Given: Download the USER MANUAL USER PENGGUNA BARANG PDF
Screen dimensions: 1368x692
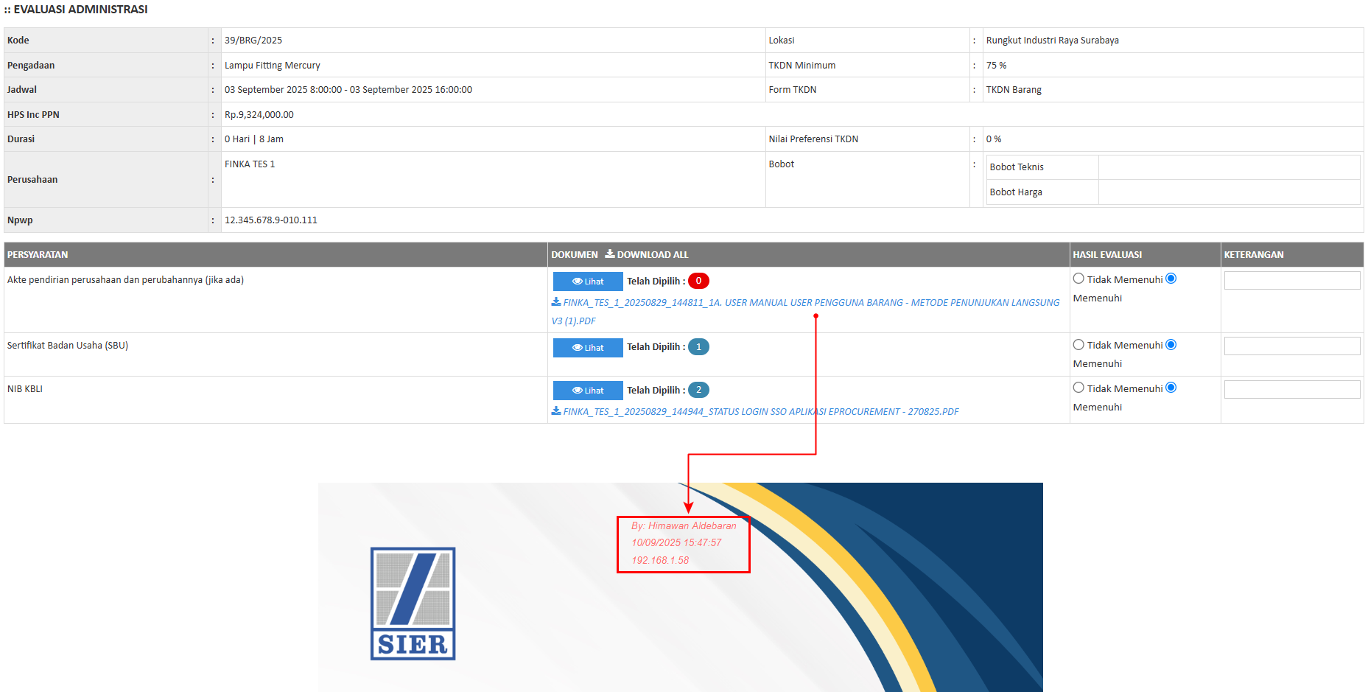Looking at the screenshot, I should (x=805, y=312).
